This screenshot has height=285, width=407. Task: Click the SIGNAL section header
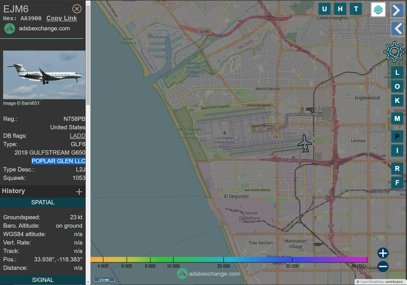pyautogui.click(x=43, y=280)
